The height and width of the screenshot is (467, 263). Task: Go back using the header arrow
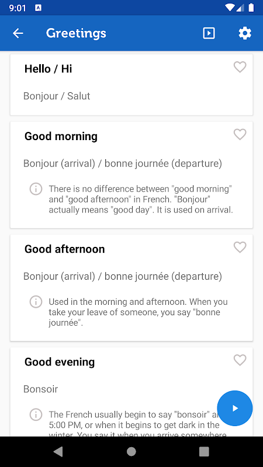point(18,33)
